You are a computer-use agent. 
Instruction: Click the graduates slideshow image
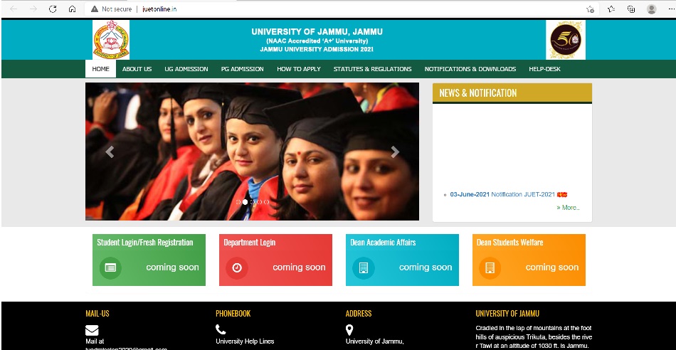pos(252,152)
